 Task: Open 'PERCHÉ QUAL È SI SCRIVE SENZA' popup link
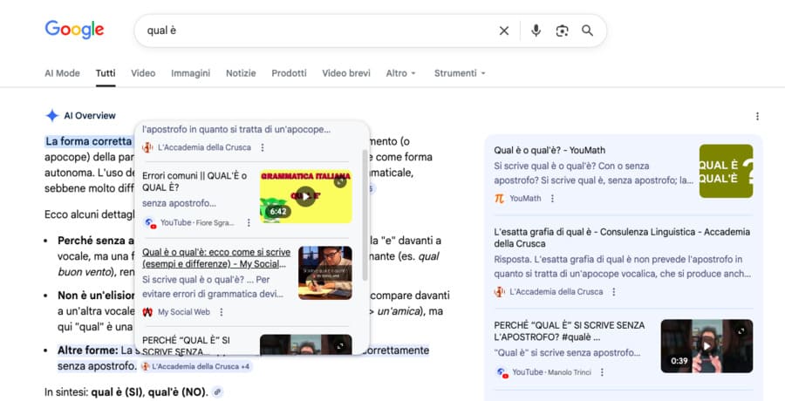pyautogui.click(x=186, y=345)
